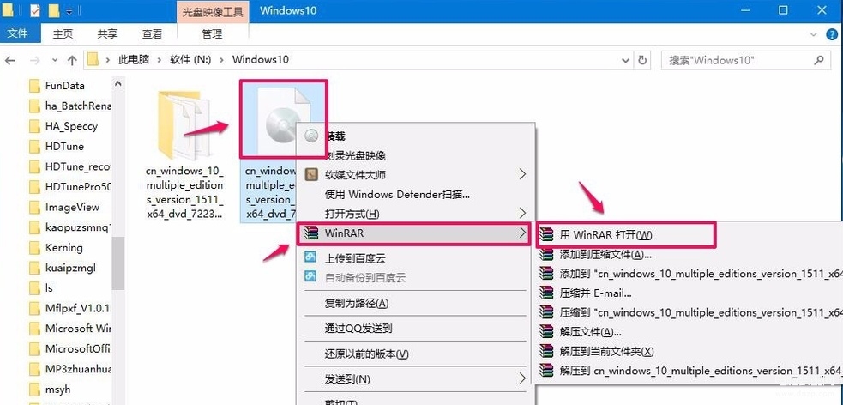Click the WinRAR books icon in context menu
Image resolution: width=843 pixels, height=405 pixels.
[x=311, y=233]
